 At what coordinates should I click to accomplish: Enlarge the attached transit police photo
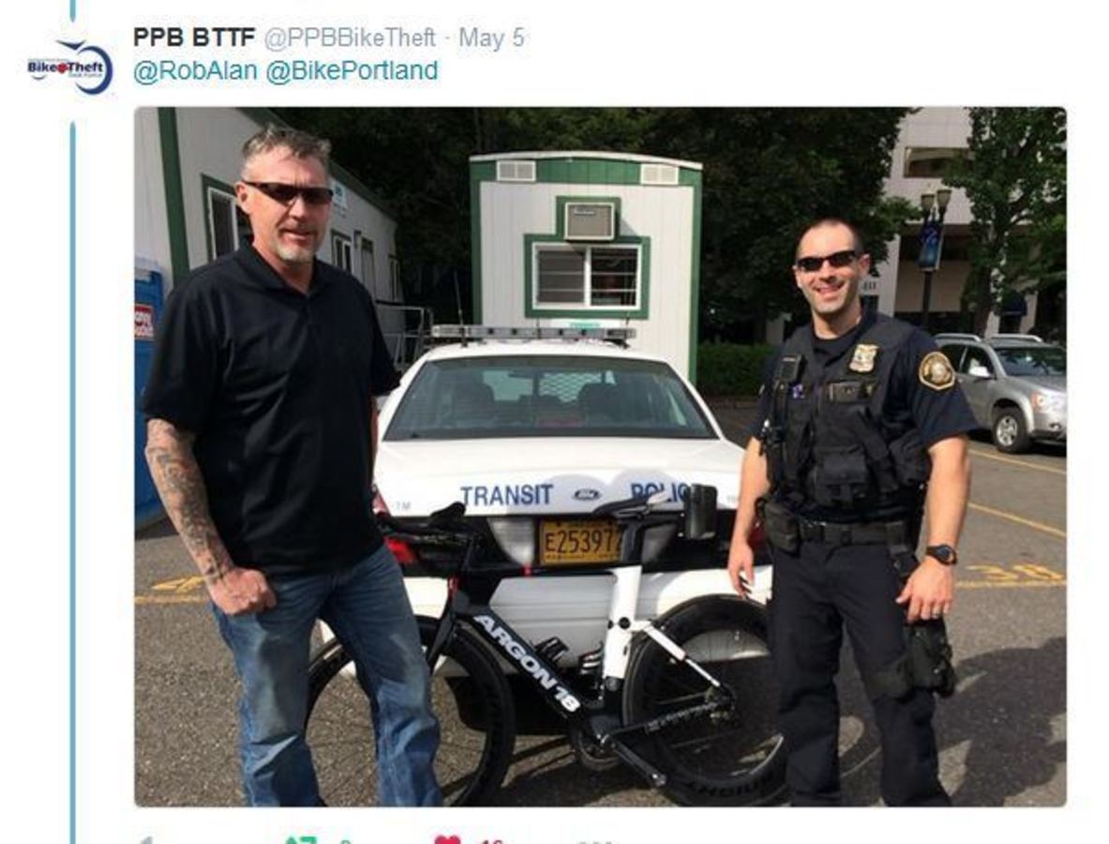coord(600,457)
